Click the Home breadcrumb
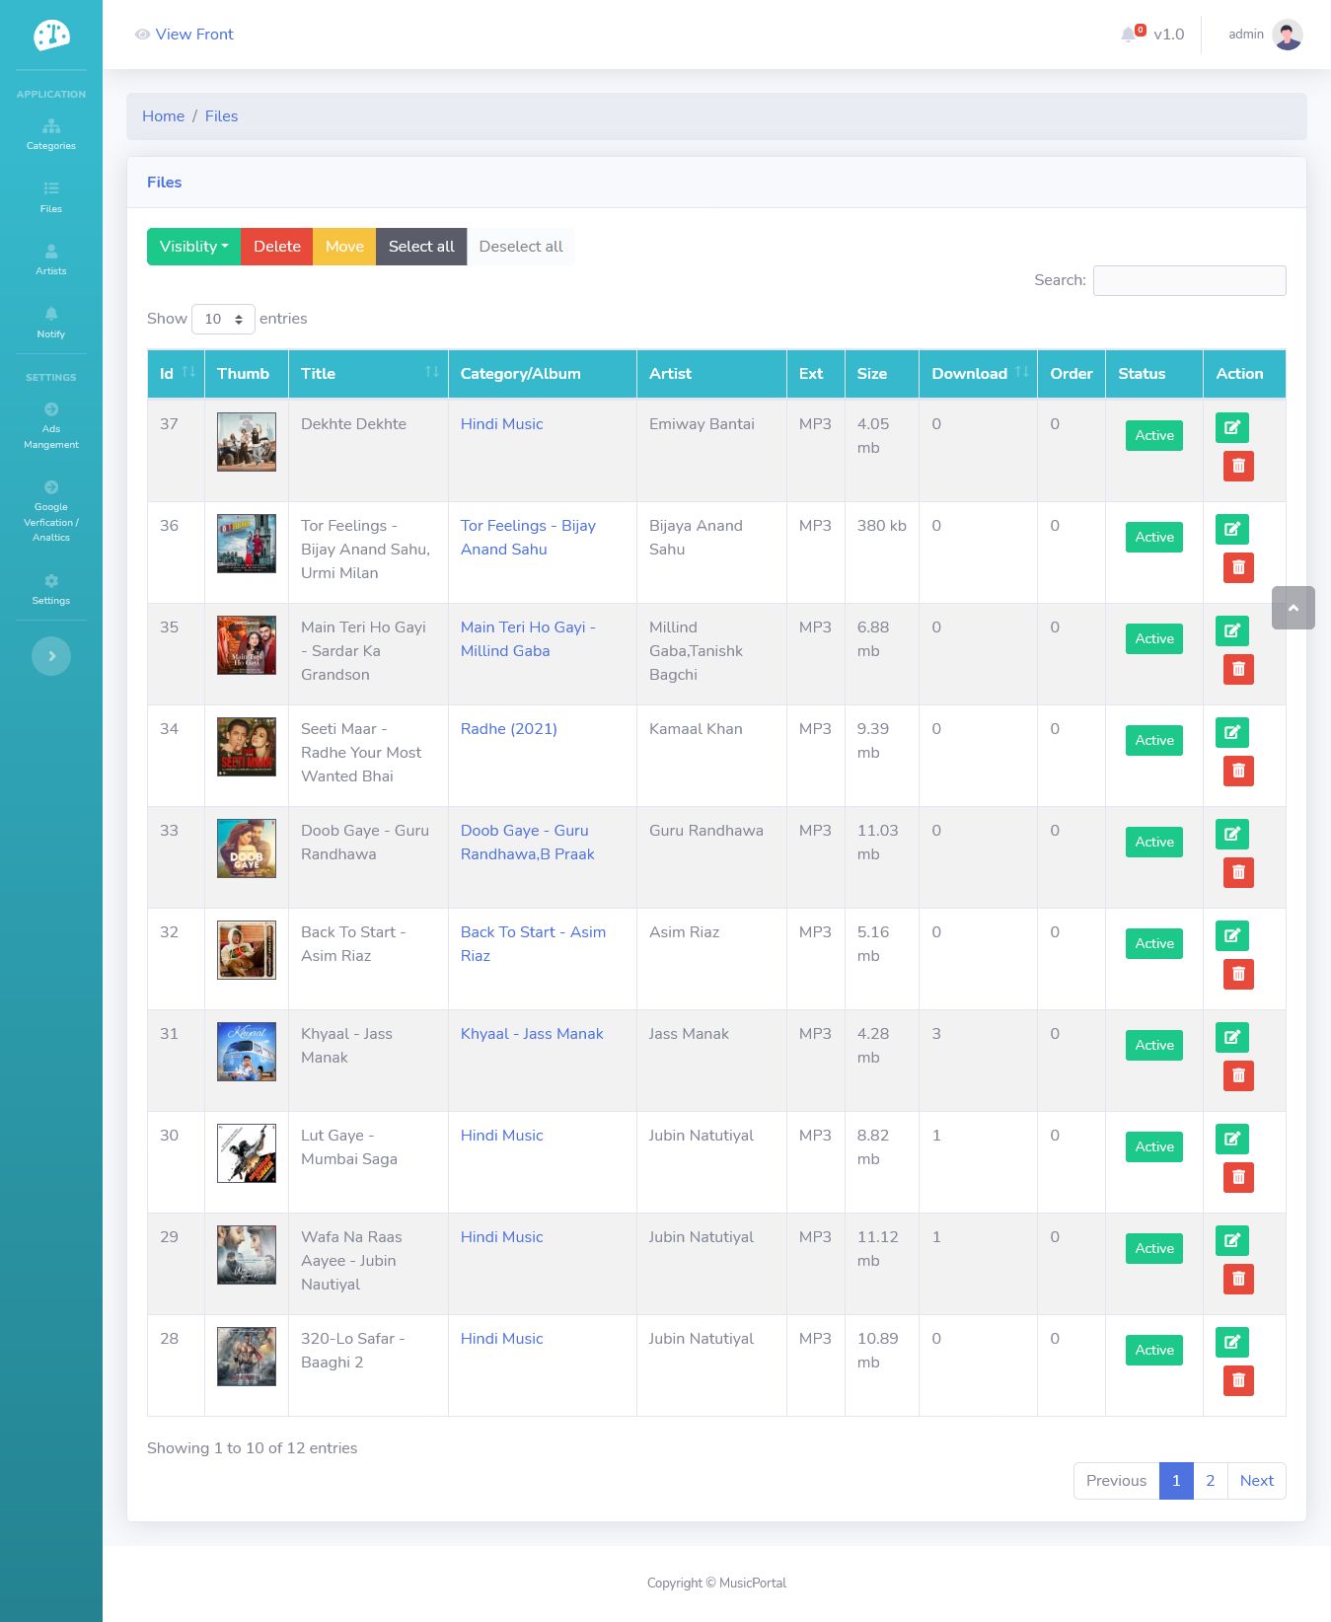This screenshot has height=1622, width=1331. [163, 116]
